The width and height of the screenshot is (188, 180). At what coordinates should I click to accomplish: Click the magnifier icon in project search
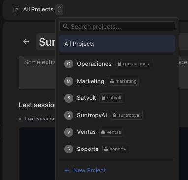66,26
